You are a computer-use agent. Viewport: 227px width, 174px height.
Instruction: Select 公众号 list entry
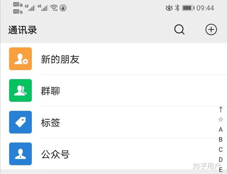pos(114,154)
